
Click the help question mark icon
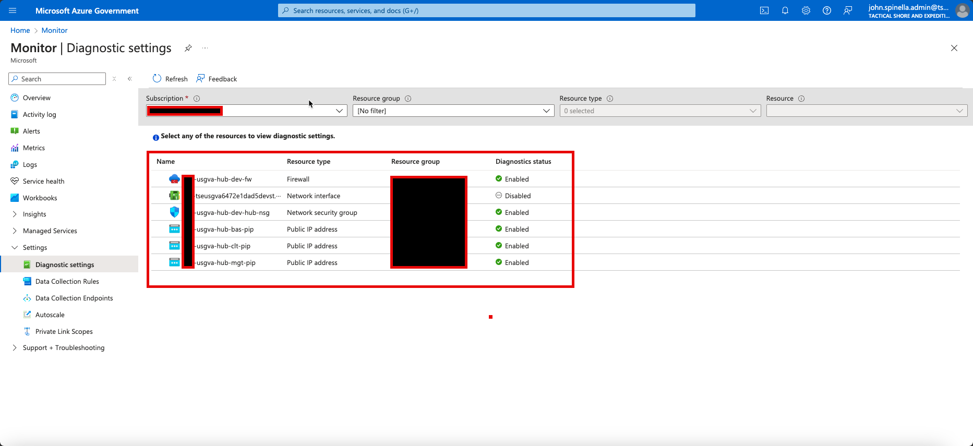[827, 10]
